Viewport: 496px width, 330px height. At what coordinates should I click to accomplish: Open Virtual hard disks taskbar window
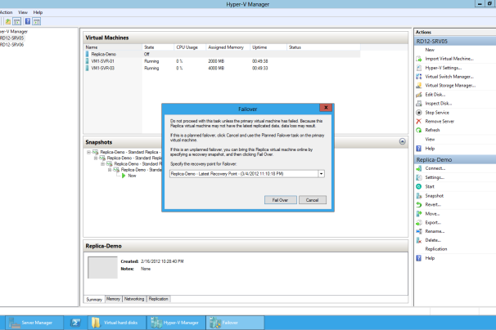pyautogui.click(x=117, y=323)
